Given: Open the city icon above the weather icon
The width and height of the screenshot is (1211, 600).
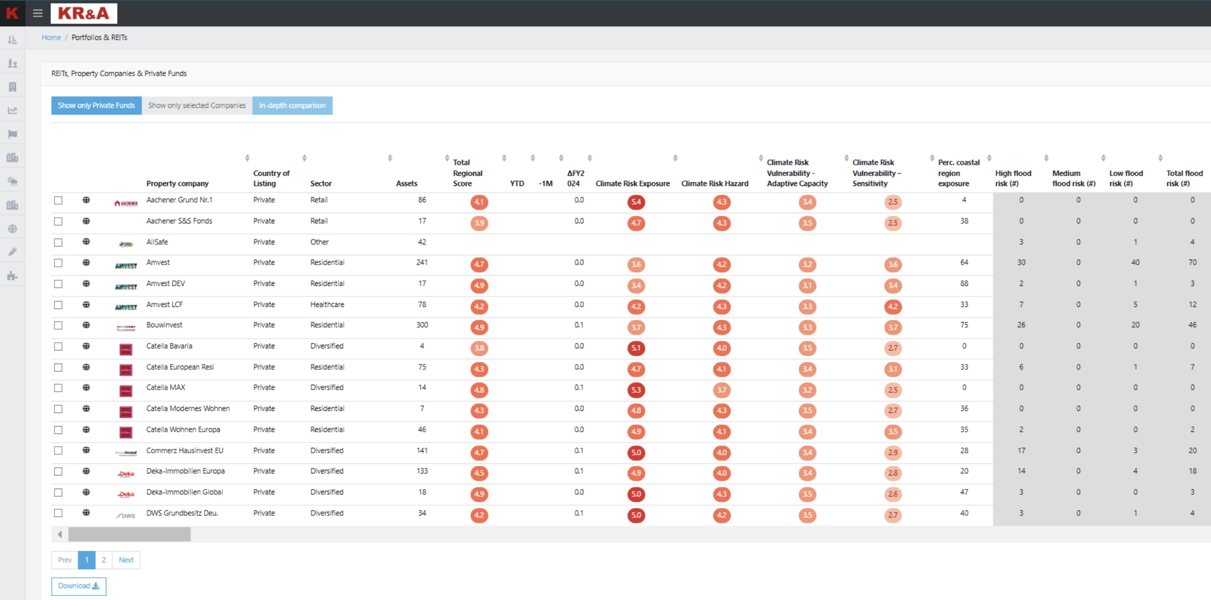Looking at the screenshot, I should 13,158.
